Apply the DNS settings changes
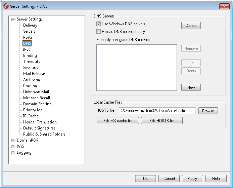The width and height of the screenshot is (233, 188). click(x=192, y=179)
